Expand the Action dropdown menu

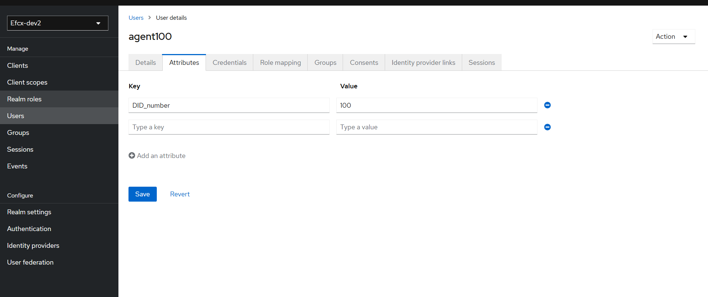pos(674,37)
